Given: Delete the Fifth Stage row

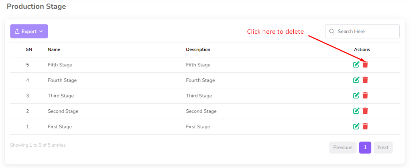Looking at the screenshot, I should click(365, 65).
